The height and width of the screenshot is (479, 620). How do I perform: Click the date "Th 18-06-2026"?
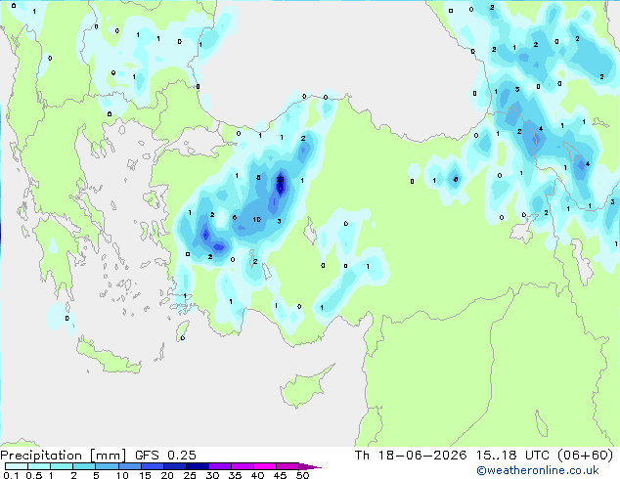tap(411, 456)
